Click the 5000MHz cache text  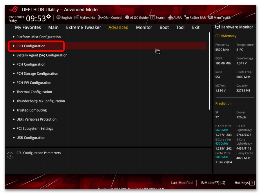click(222, 157)
